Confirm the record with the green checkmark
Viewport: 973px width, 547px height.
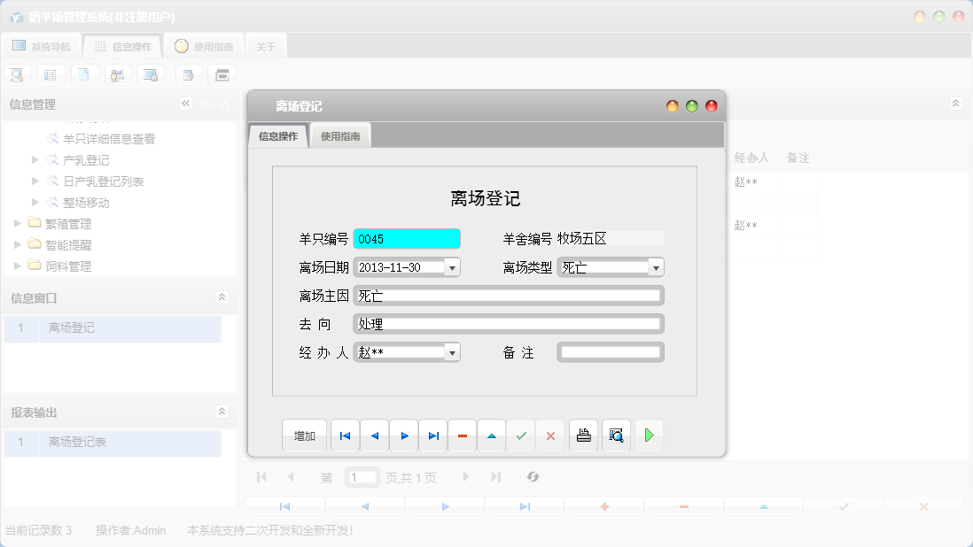[521, 435]
